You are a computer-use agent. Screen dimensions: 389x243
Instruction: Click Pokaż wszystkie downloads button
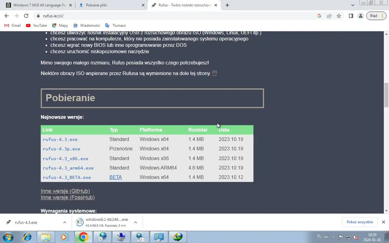(360, 222)
